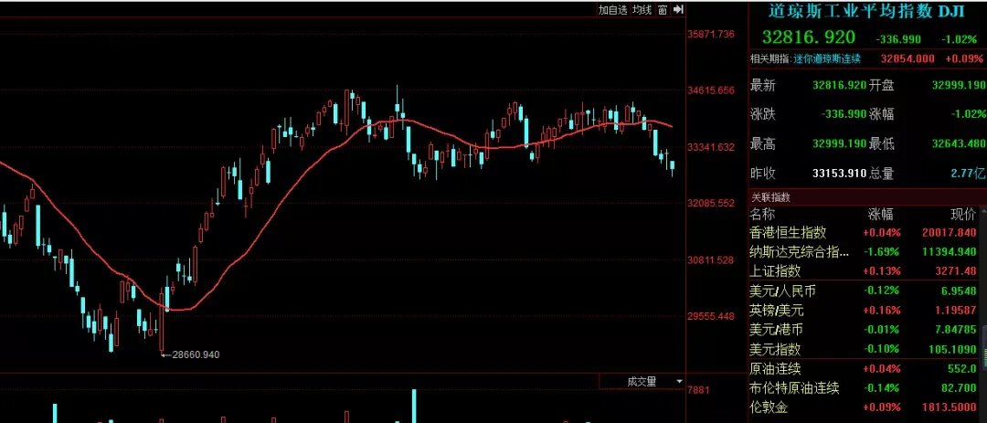The height and width of the screenshot is (423, 987).
Task: Open the 迷你道琼斯连续 related futures link
Action: 826,58
